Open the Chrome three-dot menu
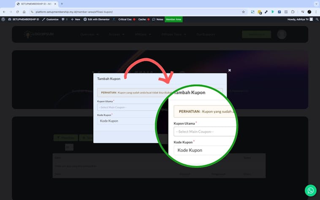 [x=316, y=12]
